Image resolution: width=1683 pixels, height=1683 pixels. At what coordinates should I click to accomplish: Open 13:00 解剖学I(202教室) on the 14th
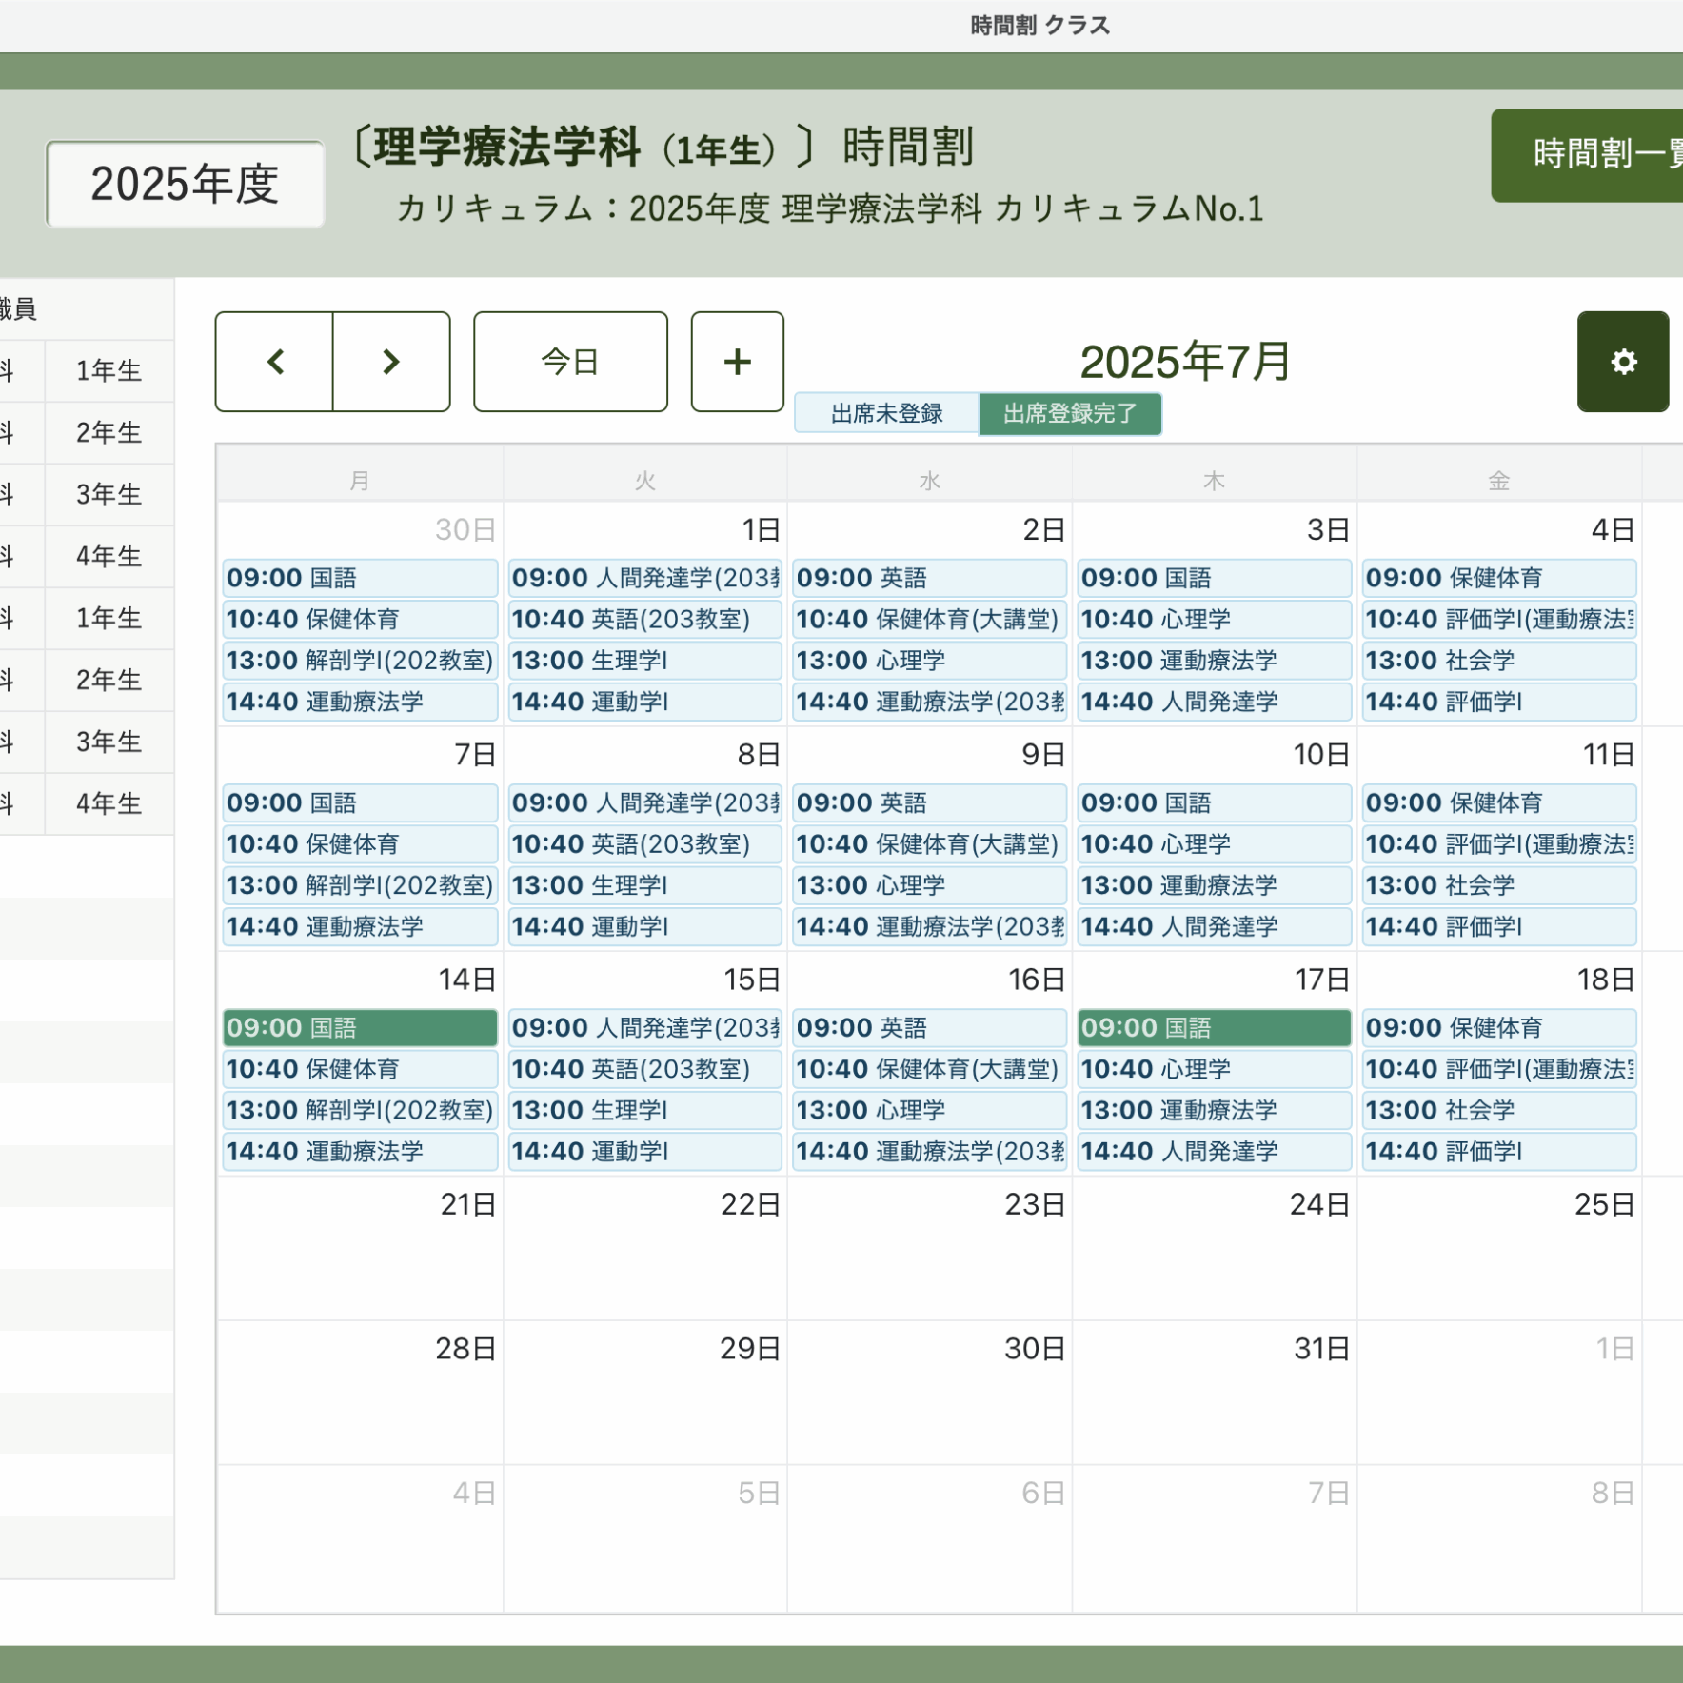click(360, 1110)
